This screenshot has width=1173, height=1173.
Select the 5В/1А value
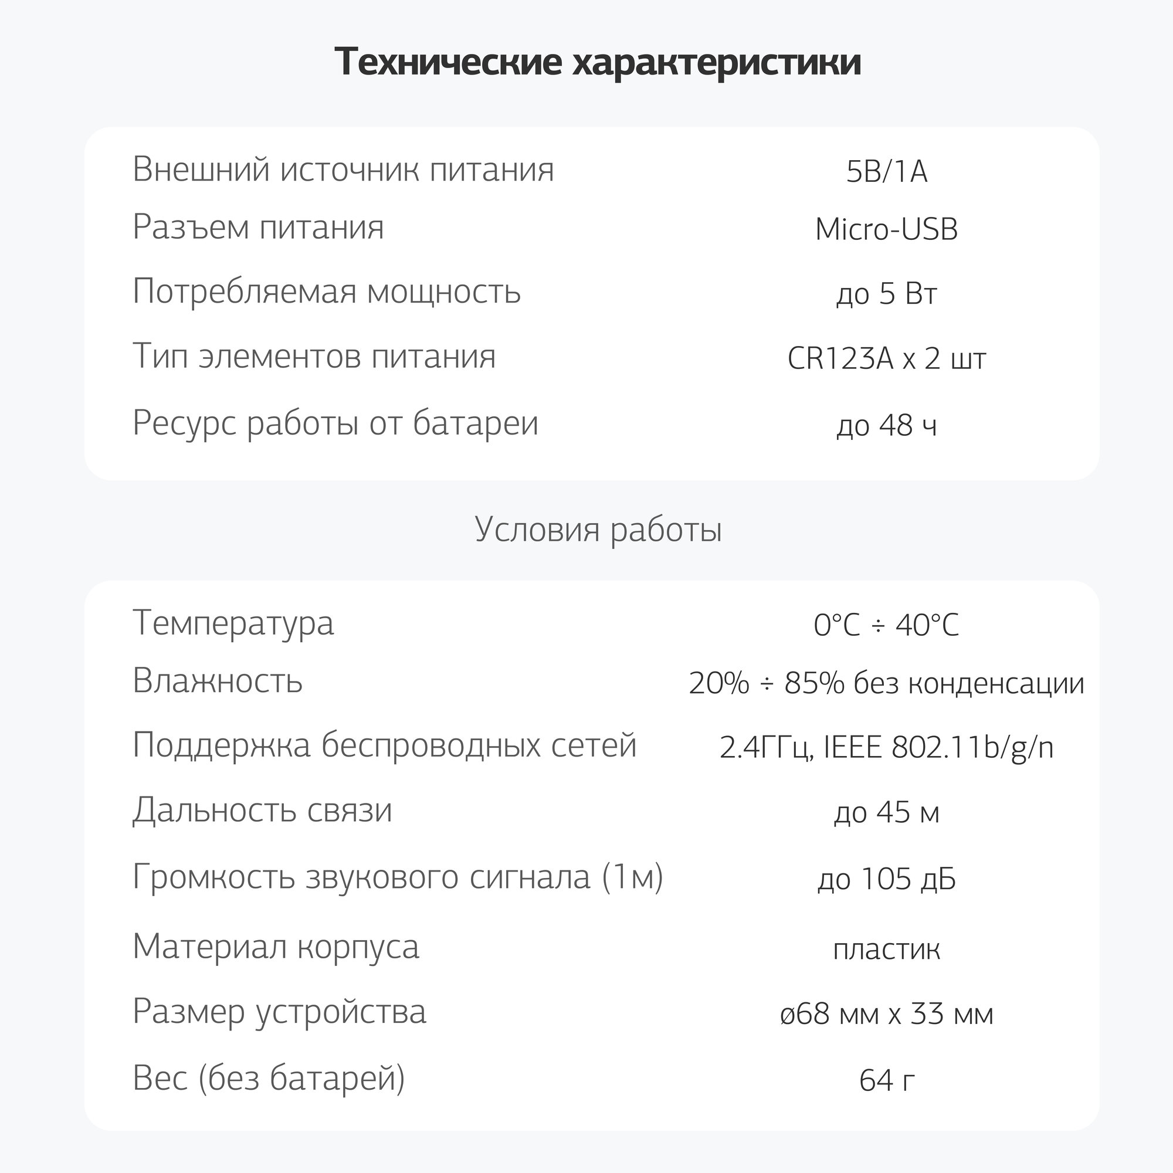pos(886,171)
